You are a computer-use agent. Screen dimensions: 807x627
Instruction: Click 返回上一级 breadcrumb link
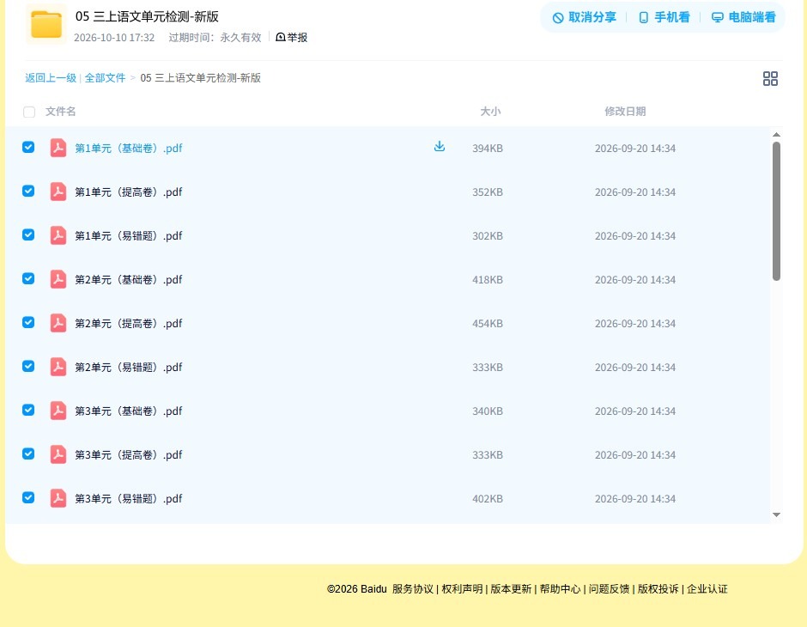(51, 78)
